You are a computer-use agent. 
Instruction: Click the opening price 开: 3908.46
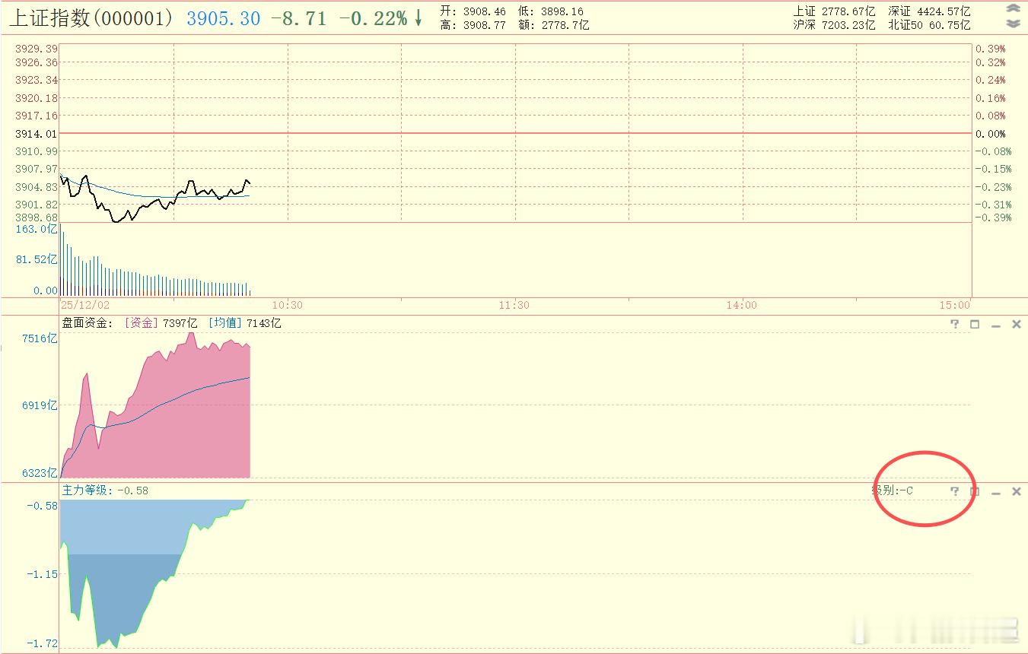[473, 11]
